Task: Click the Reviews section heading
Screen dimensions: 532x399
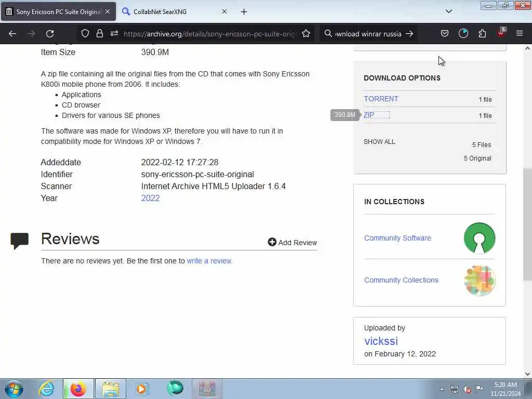Action: click(x=70, y=239)
